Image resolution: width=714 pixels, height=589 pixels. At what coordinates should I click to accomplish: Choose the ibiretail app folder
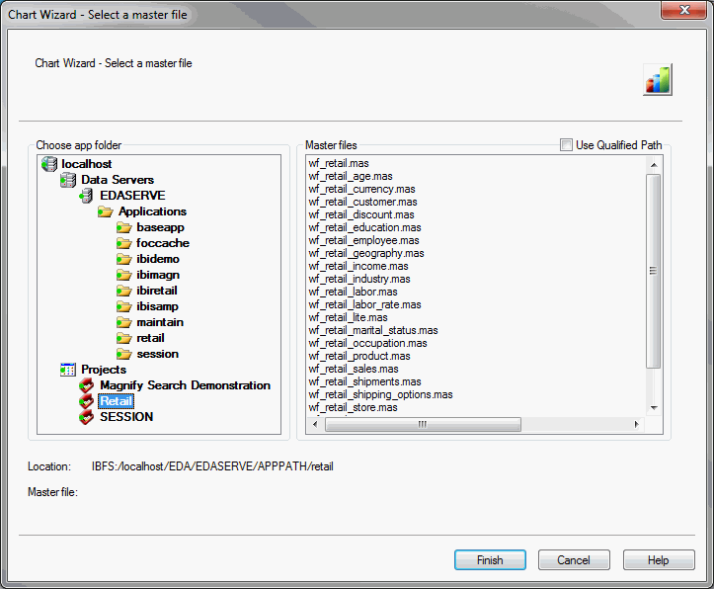click(157, 291)
